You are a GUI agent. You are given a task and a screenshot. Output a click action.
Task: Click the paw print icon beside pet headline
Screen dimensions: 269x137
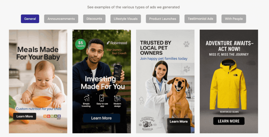[x=186, y=44]
